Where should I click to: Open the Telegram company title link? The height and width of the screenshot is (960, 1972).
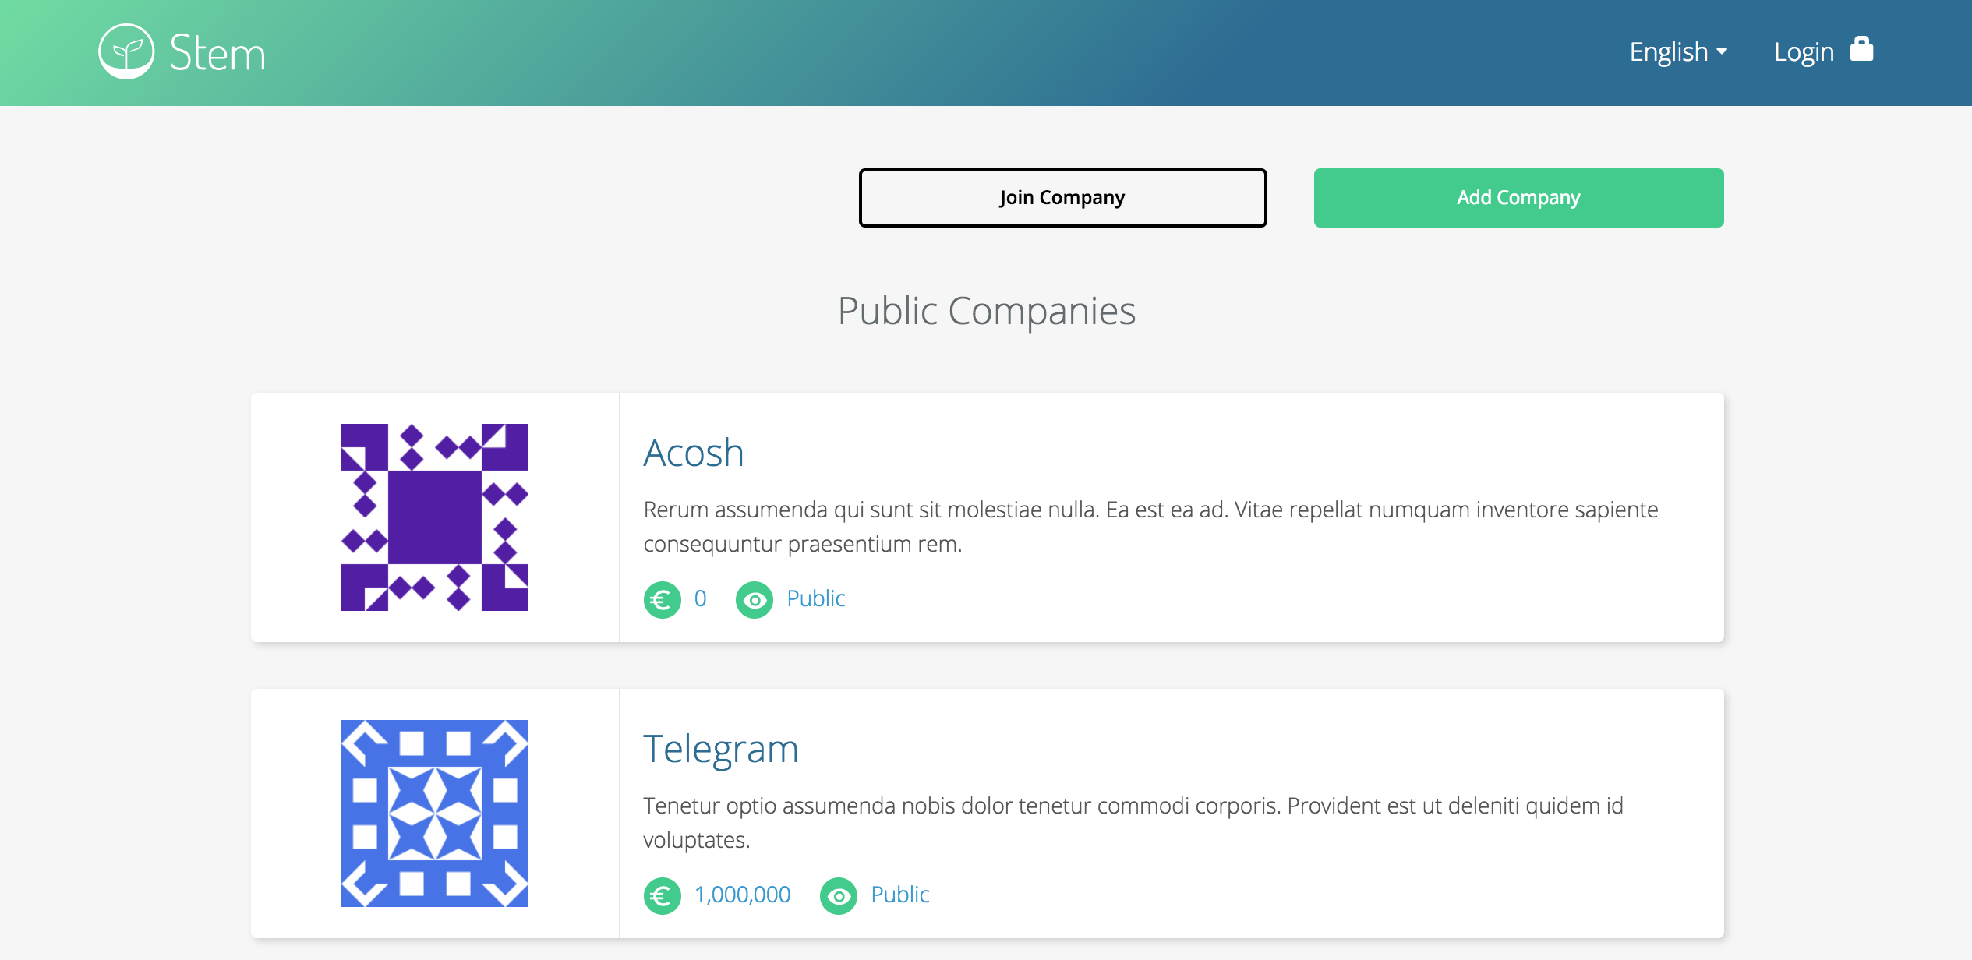(720, 750)
